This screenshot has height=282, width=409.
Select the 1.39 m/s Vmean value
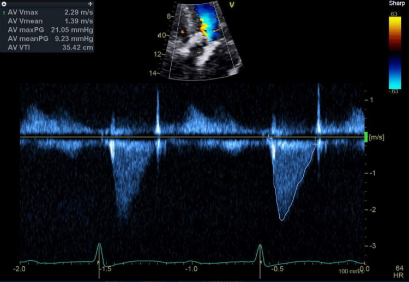[79, 21]
